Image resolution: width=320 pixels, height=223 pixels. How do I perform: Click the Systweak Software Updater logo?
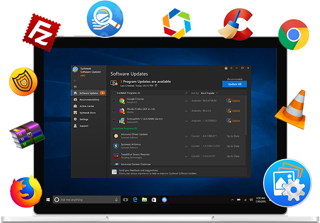(75, 69)
